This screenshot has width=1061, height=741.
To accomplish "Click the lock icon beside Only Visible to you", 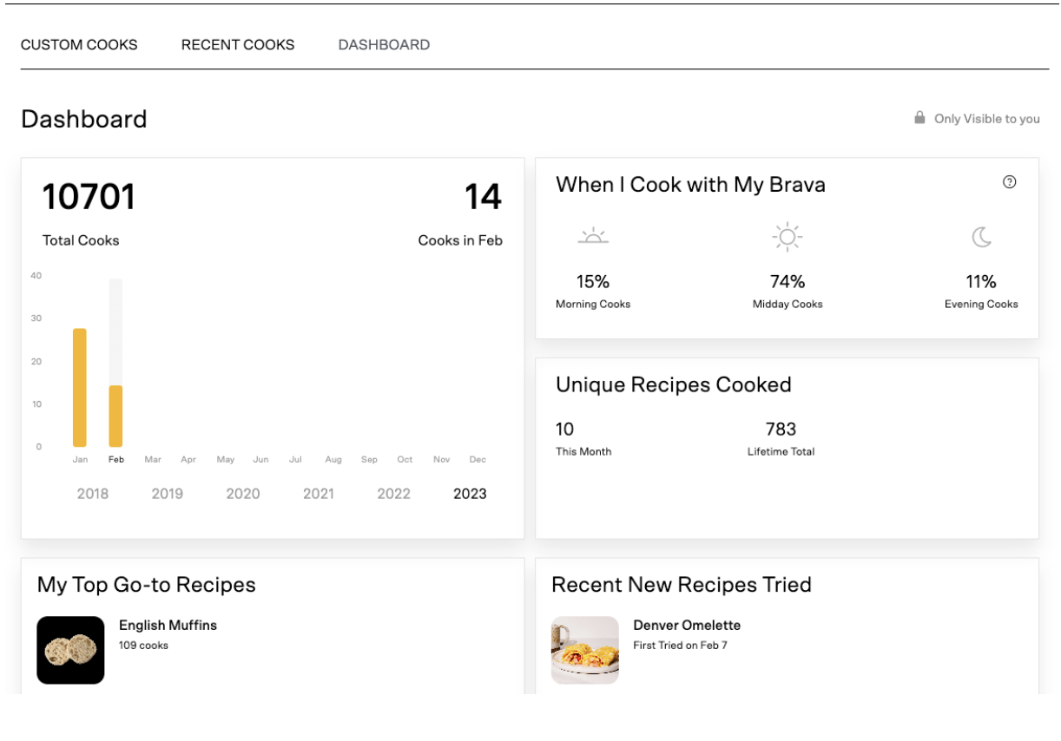I will pyautogui.click(x=919, y=117).
